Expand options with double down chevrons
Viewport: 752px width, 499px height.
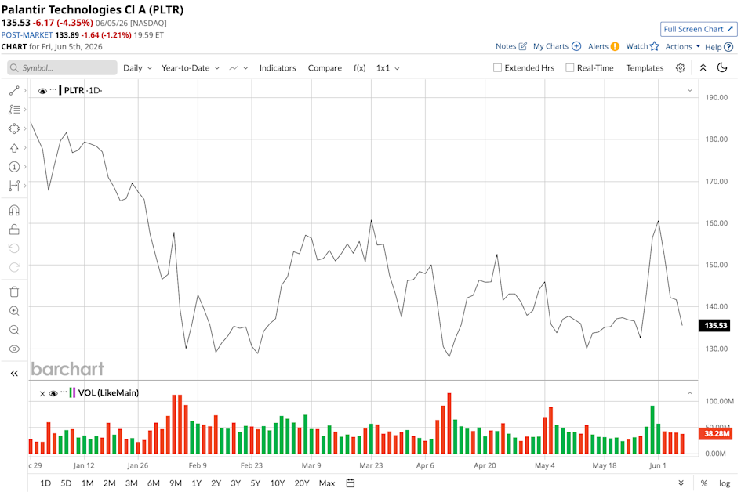[681, 483]
